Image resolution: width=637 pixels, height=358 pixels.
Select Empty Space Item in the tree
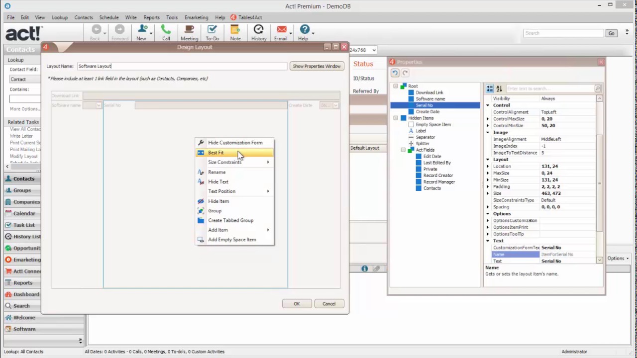coord(433,124)
